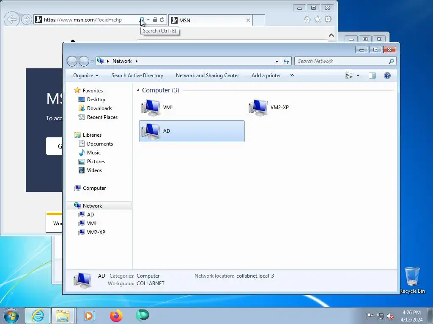Select the AD computer in file list
Viewport: 433px width, 324px height.
tap(192, 131)
